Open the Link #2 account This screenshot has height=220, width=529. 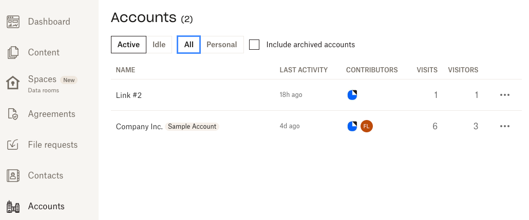pos(128,95)
